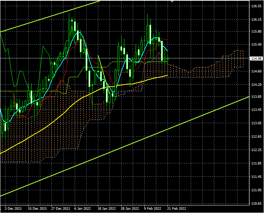The image size is (264, 213).
Task: Select the upper lime channel line at top left
Action: click(50, 17)
